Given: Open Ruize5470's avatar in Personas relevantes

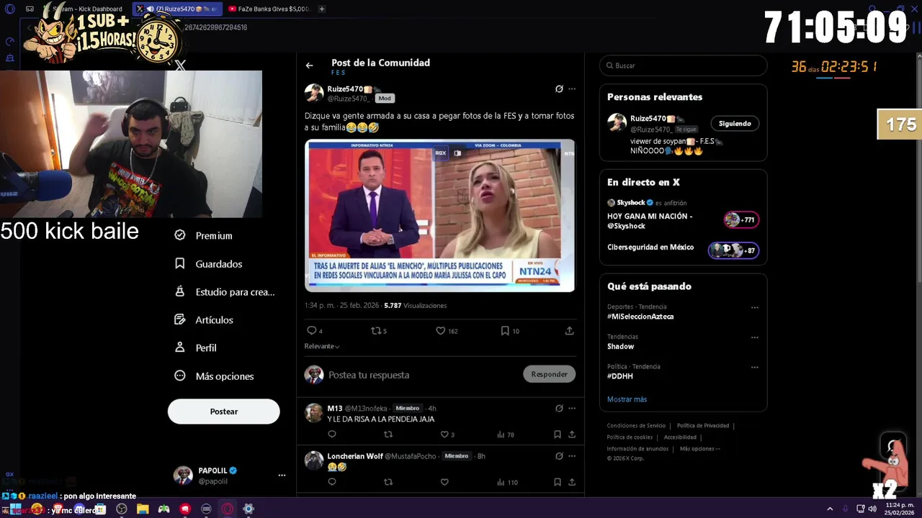Looking at the screenshot, I should [617, 122].
